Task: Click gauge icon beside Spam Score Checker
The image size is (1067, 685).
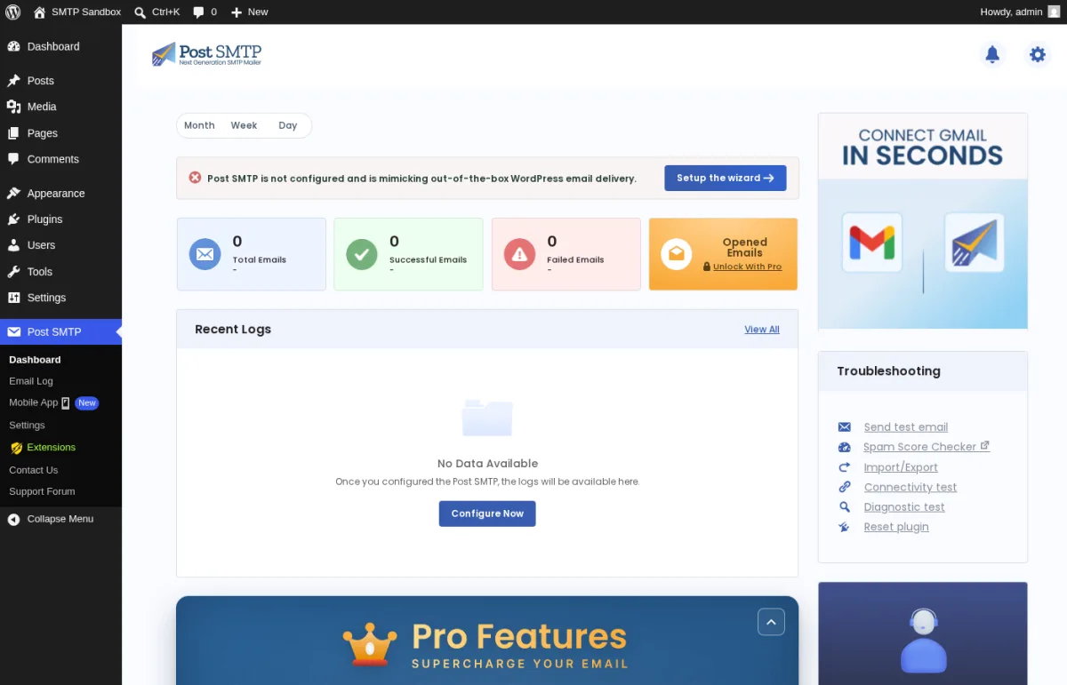Action: (845, 447)
